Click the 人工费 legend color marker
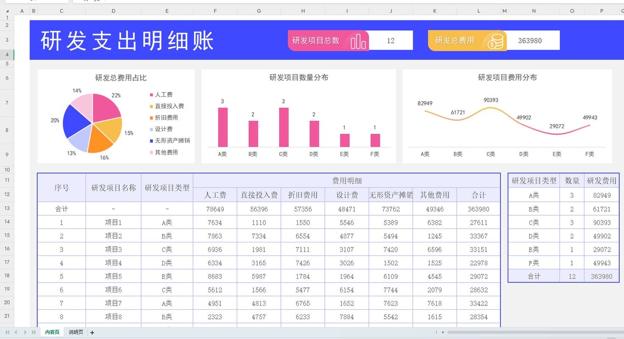 click(151, 95)
